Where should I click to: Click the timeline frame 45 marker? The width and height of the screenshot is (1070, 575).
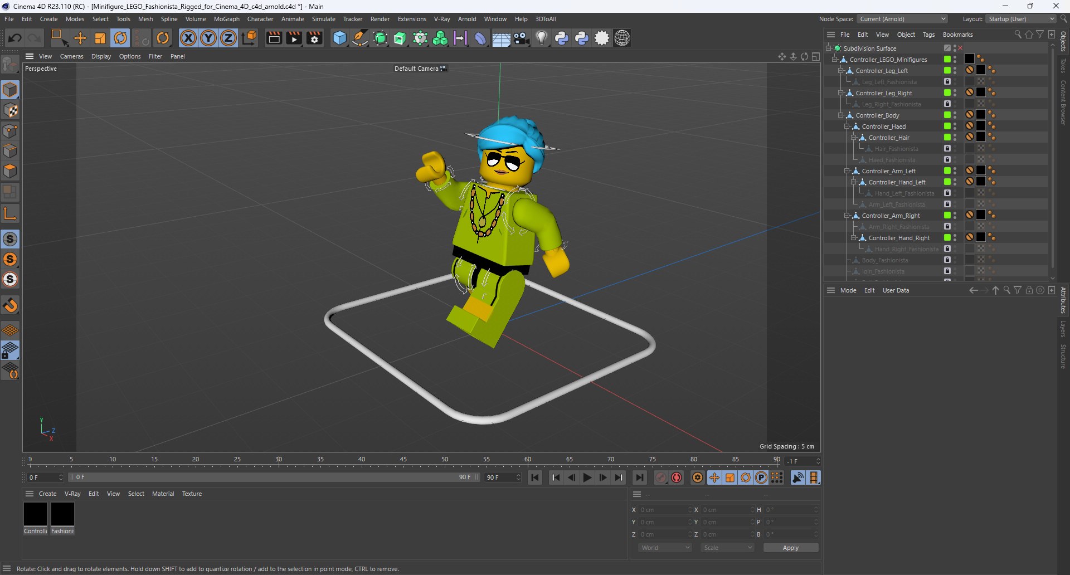(403, 460)
